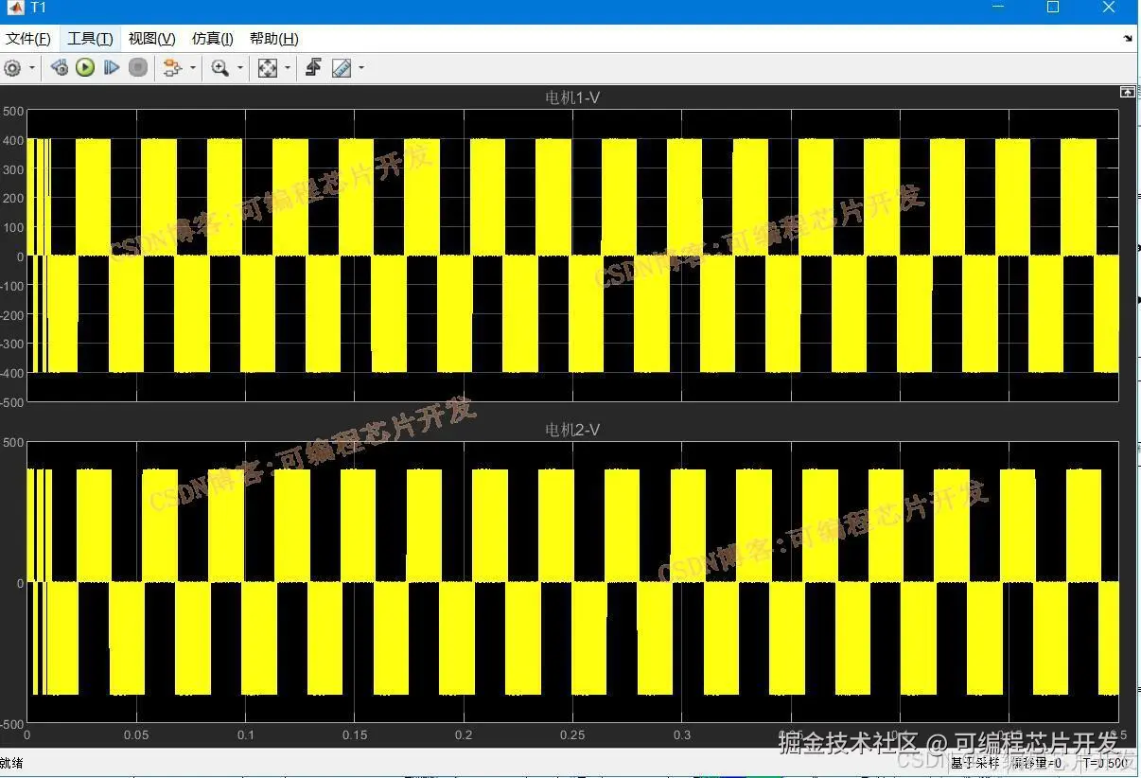
Task: Click the maximize axes button above the 电机1-V plot
Action: [x=1127, y=92]
